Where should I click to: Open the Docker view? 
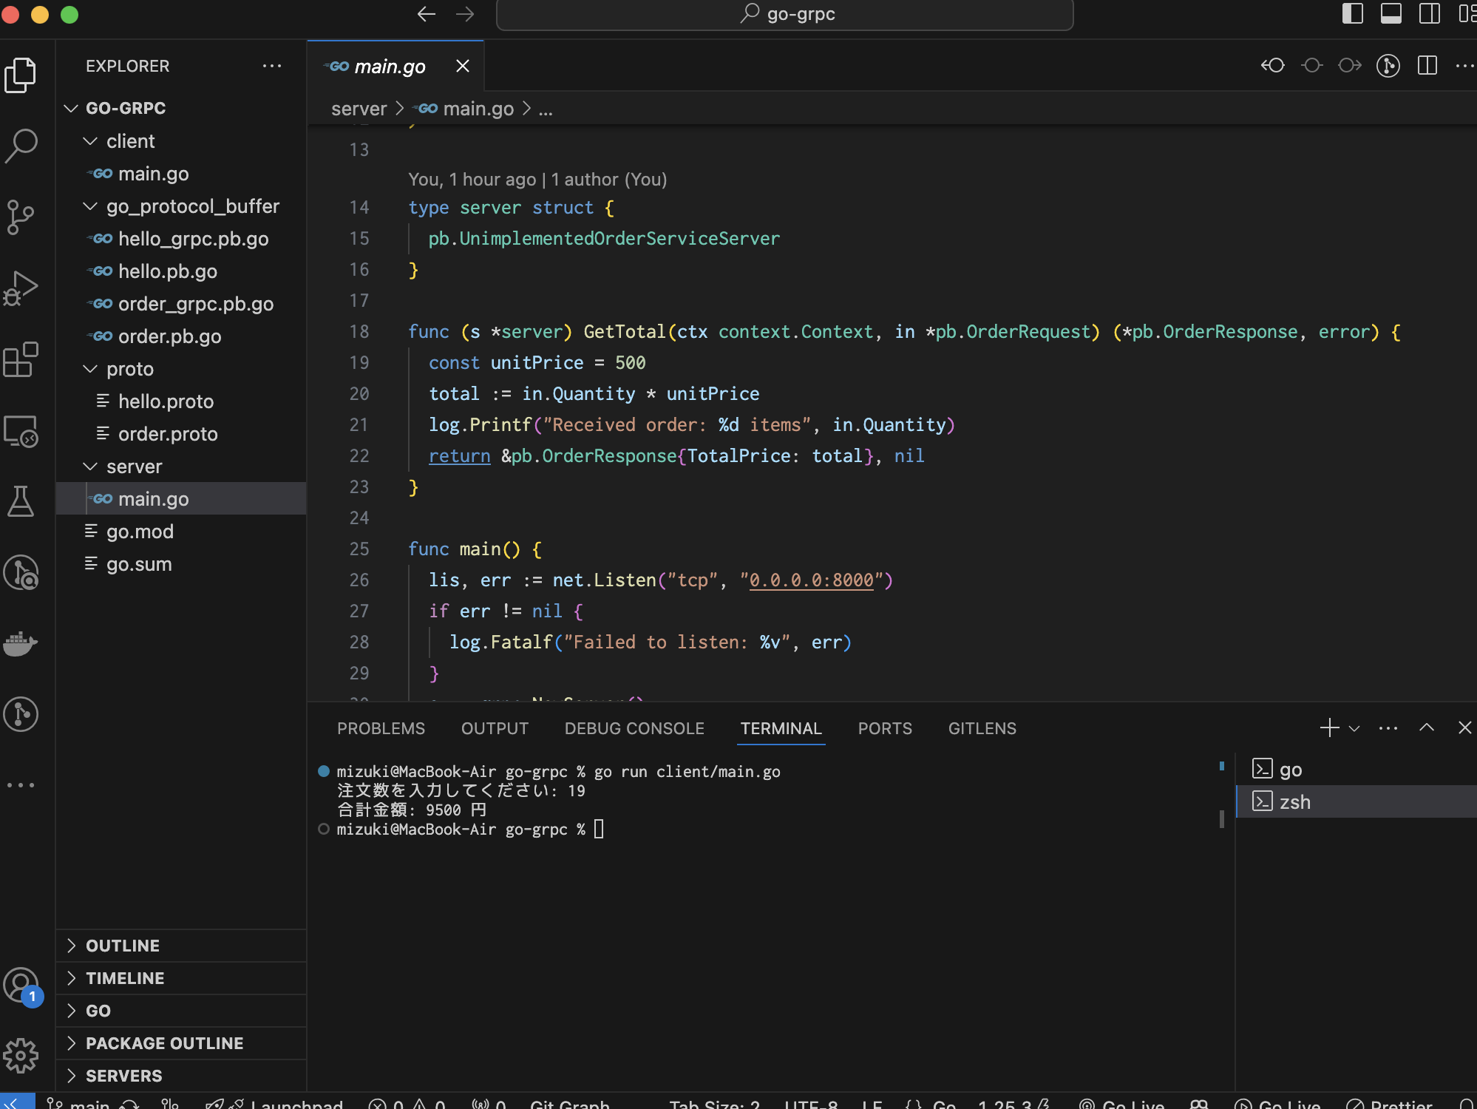[21, 642]
